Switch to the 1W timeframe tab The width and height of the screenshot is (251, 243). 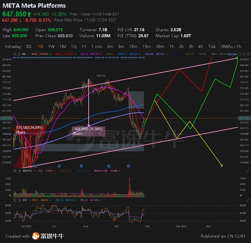(51, 47)
